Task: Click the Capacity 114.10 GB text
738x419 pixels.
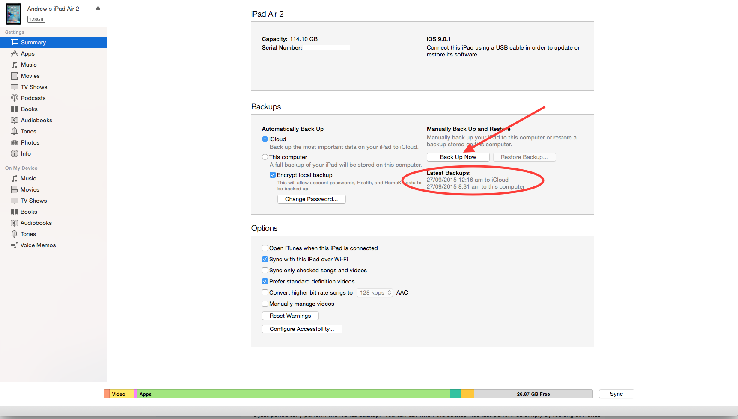Action: 290,39
